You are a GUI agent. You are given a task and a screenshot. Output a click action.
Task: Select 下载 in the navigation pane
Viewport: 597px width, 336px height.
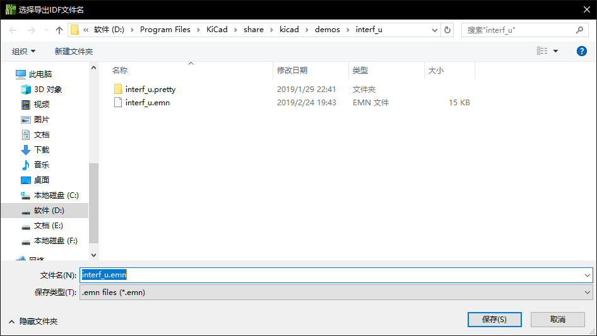pyautogui.click(x=41, y=150)
